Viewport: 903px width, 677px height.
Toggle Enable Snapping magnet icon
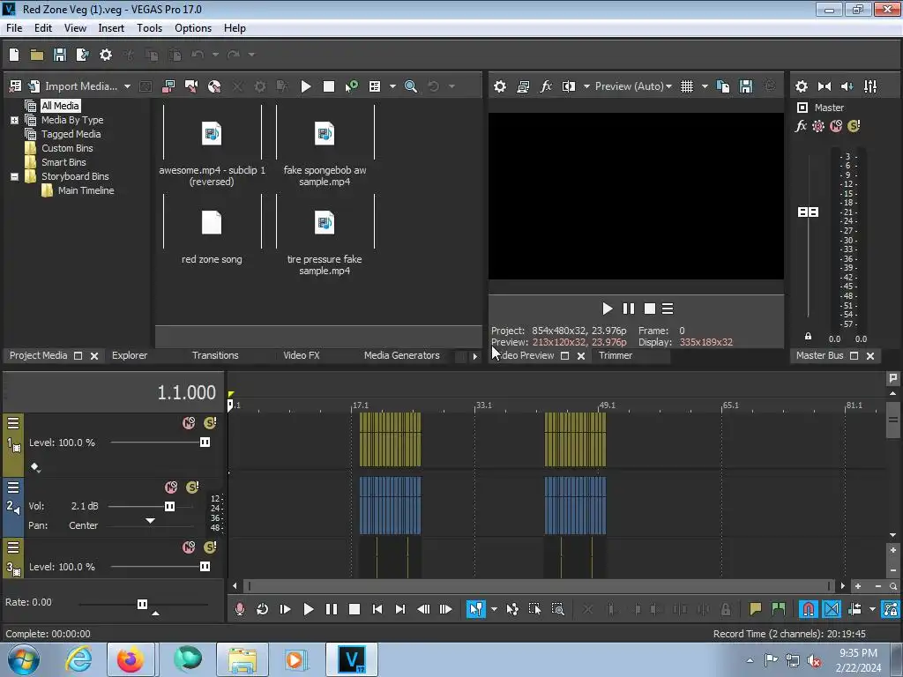(808, 609)
